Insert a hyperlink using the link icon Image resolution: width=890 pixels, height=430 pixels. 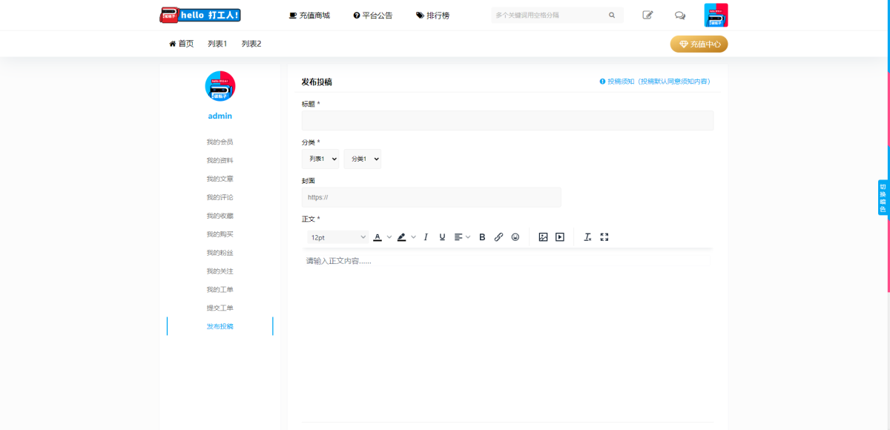point(498,237)
